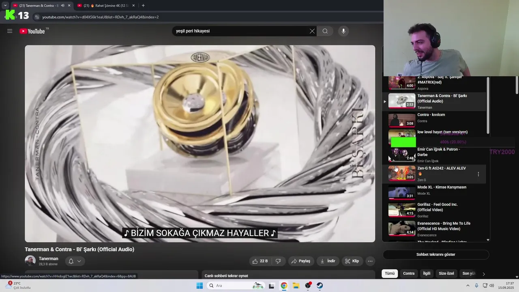The width and height of the screenshot is (519, 292).
Task: Play Contra - kıvılcım from the playlist
Action: point(435,120)
